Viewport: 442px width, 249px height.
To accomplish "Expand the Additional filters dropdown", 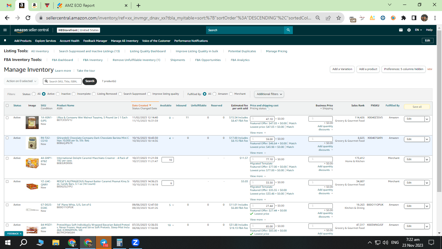I will [269, 94].
